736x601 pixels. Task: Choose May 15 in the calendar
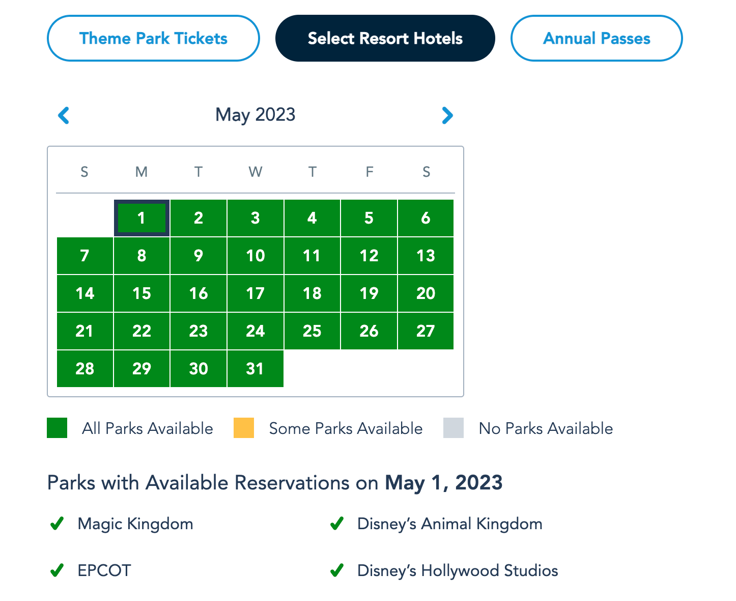click(x=141, y=293)
